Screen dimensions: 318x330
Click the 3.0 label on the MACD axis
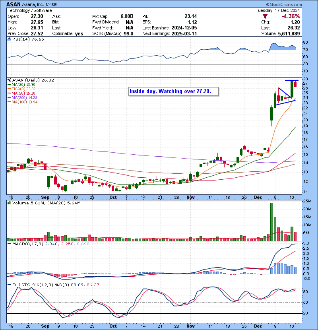pyautogui.click(x=306, y=243)
